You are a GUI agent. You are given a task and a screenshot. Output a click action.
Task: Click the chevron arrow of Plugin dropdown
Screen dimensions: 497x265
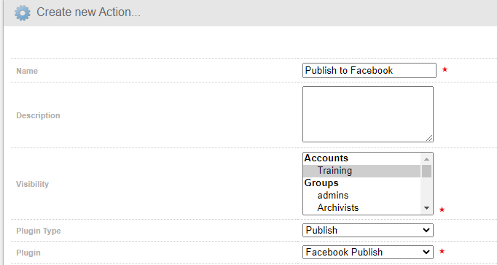tap(426, 253)
